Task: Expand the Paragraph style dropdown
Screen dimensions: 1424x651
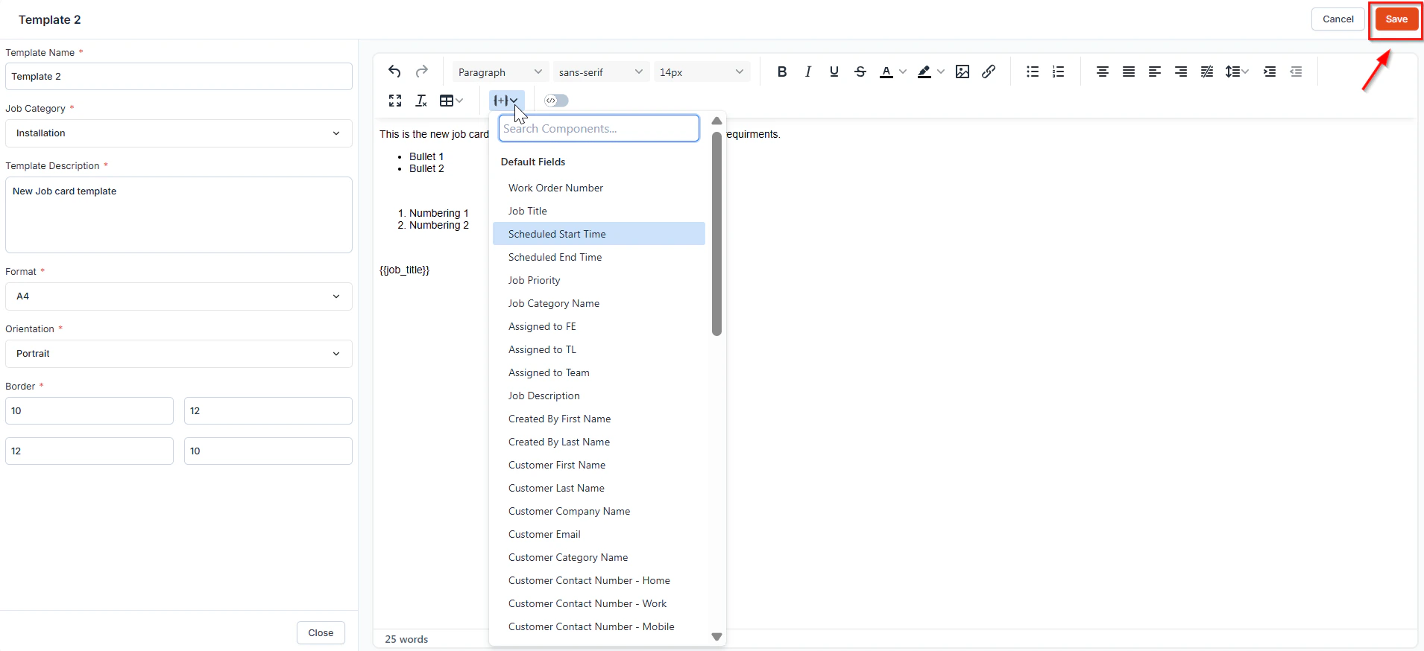Action: (x=500, y=72)
